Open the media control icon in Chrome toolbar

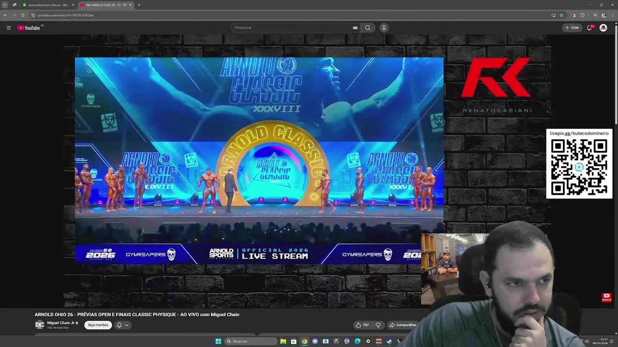[x=596, y=15]
